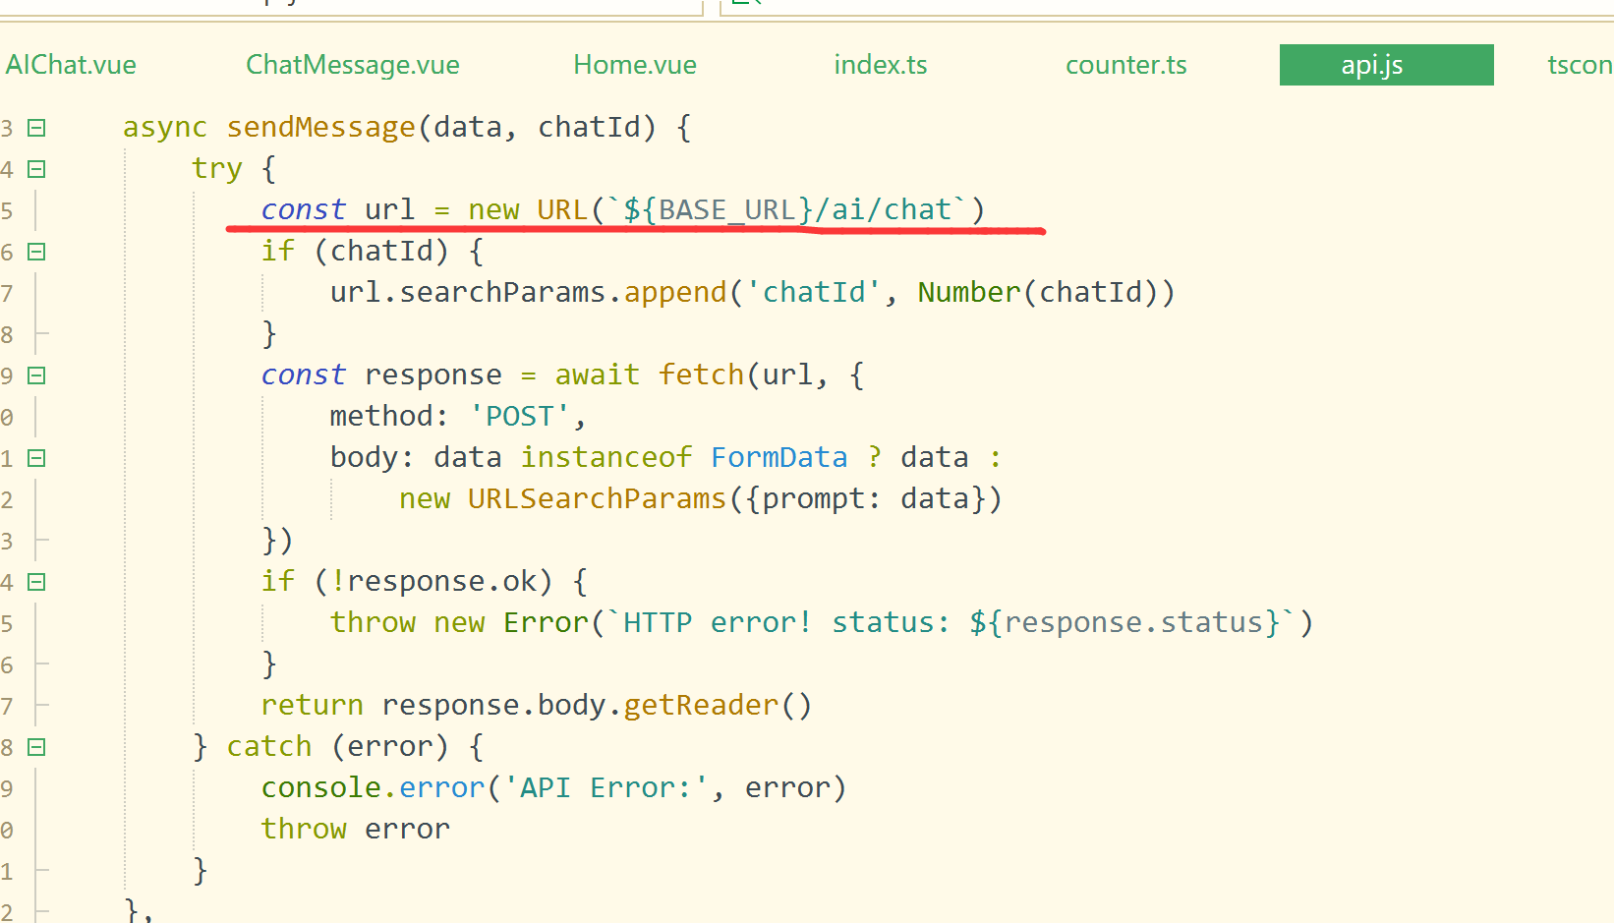Click the sendMessage function name
Screen dimensions: 1614x923
[x=321, y=128]
